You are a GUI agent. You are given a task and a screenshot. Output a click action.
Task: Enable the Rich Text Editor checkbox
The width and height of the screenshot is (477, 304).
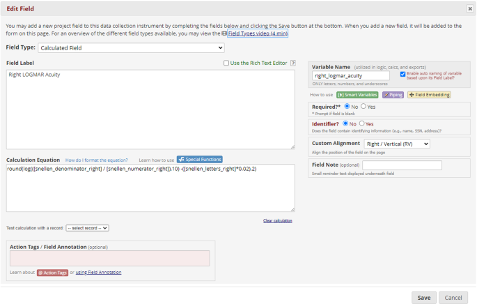[x=226, y=63]
